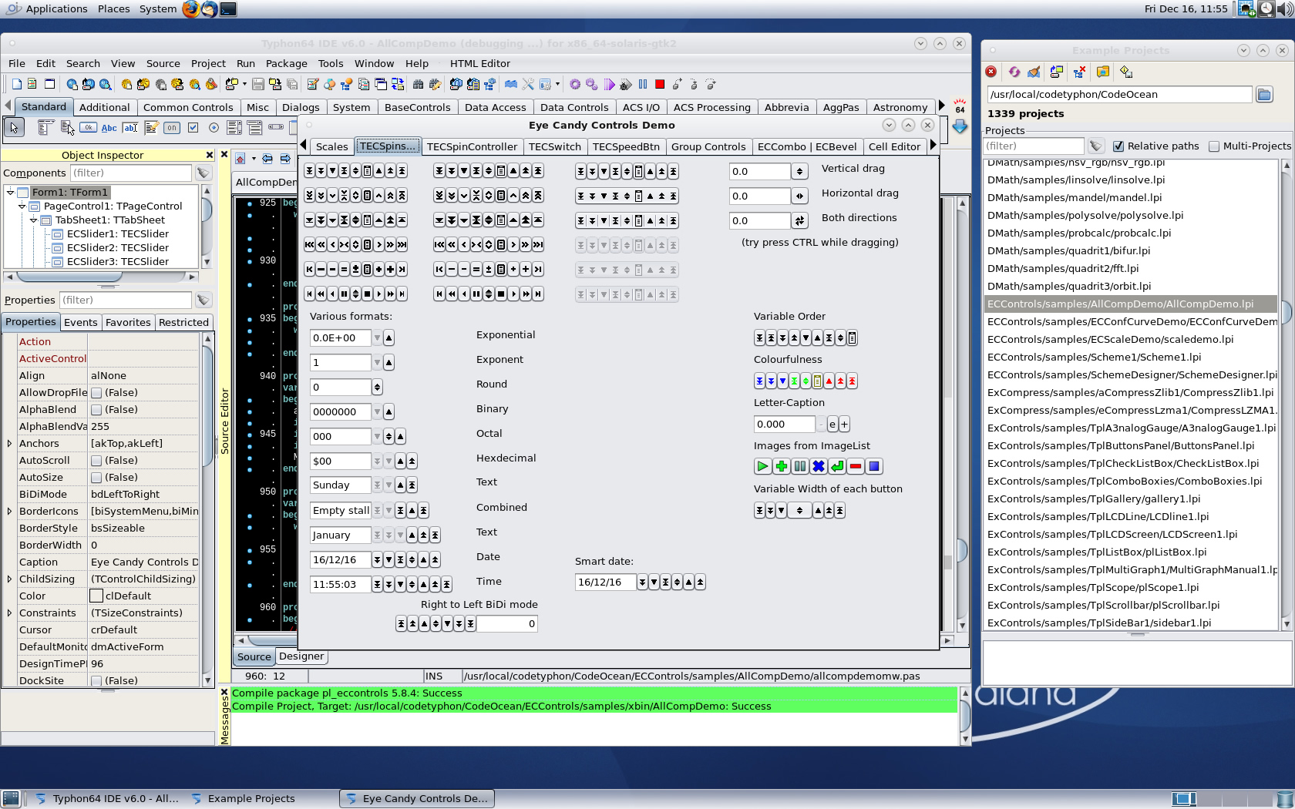Click the Projects filter field
This screenshot has width=1295, height=809.
(1034, 146)
